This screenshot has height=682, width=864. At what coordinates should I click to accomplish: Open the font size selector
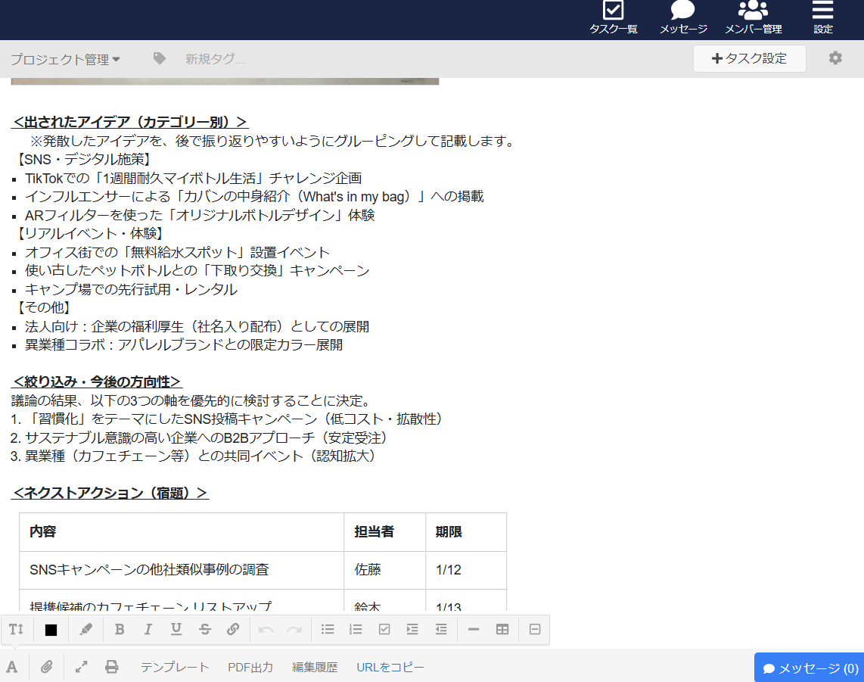pos(17,629)
